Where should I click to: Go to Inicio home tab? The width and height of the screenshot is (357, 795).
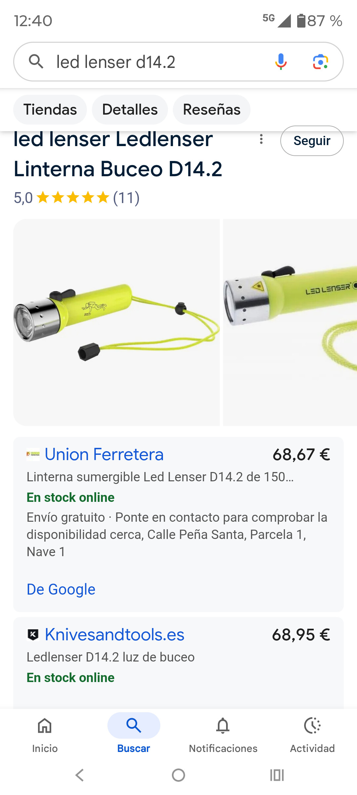tap(45, 733)
